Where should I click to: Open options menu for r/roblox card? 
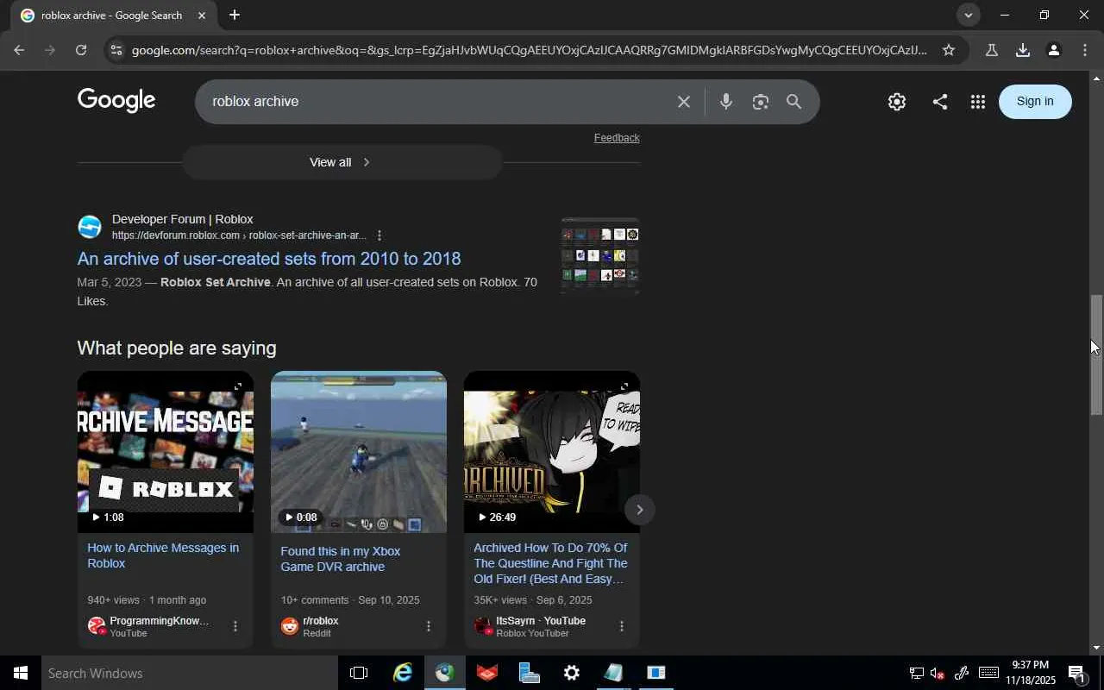point(429,626)
